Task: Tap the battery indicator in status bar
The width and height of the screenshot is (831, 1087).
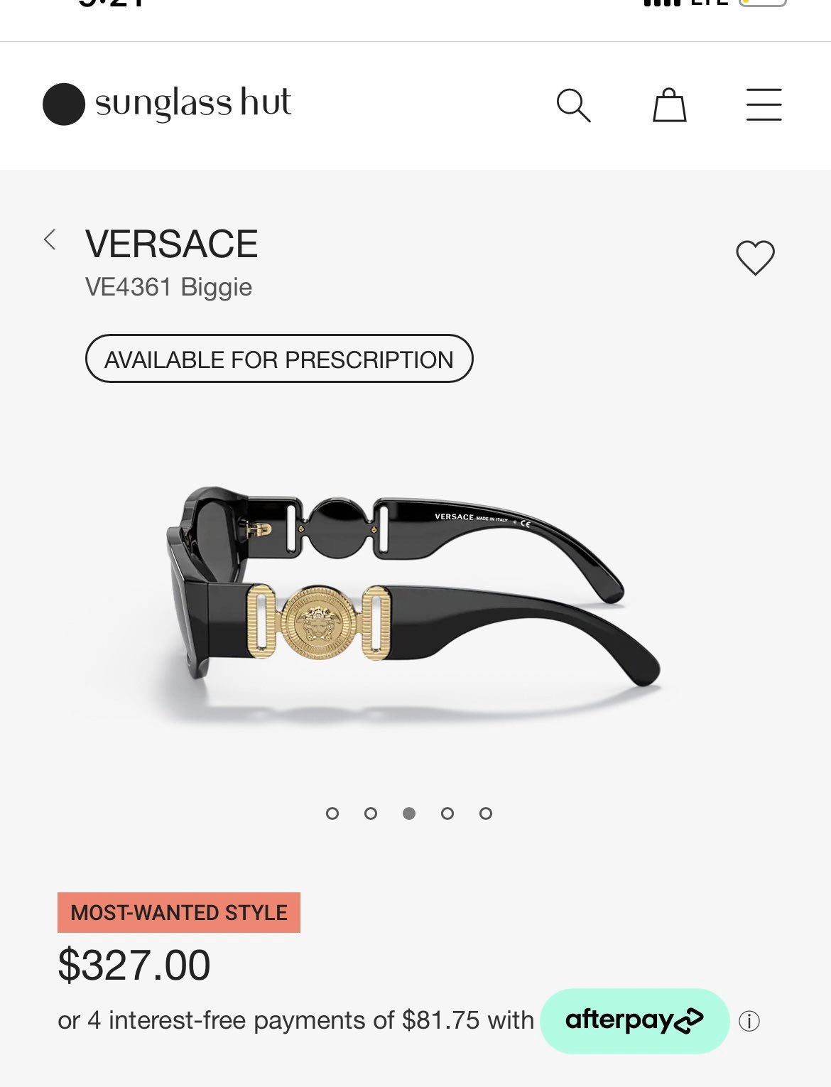Action: (763, 2)
